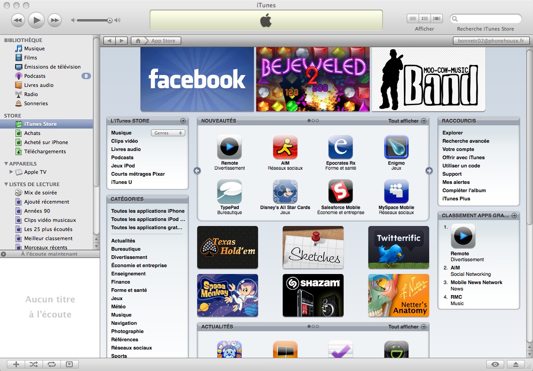Open the Ajouté récemment playlist

(47, 202)
